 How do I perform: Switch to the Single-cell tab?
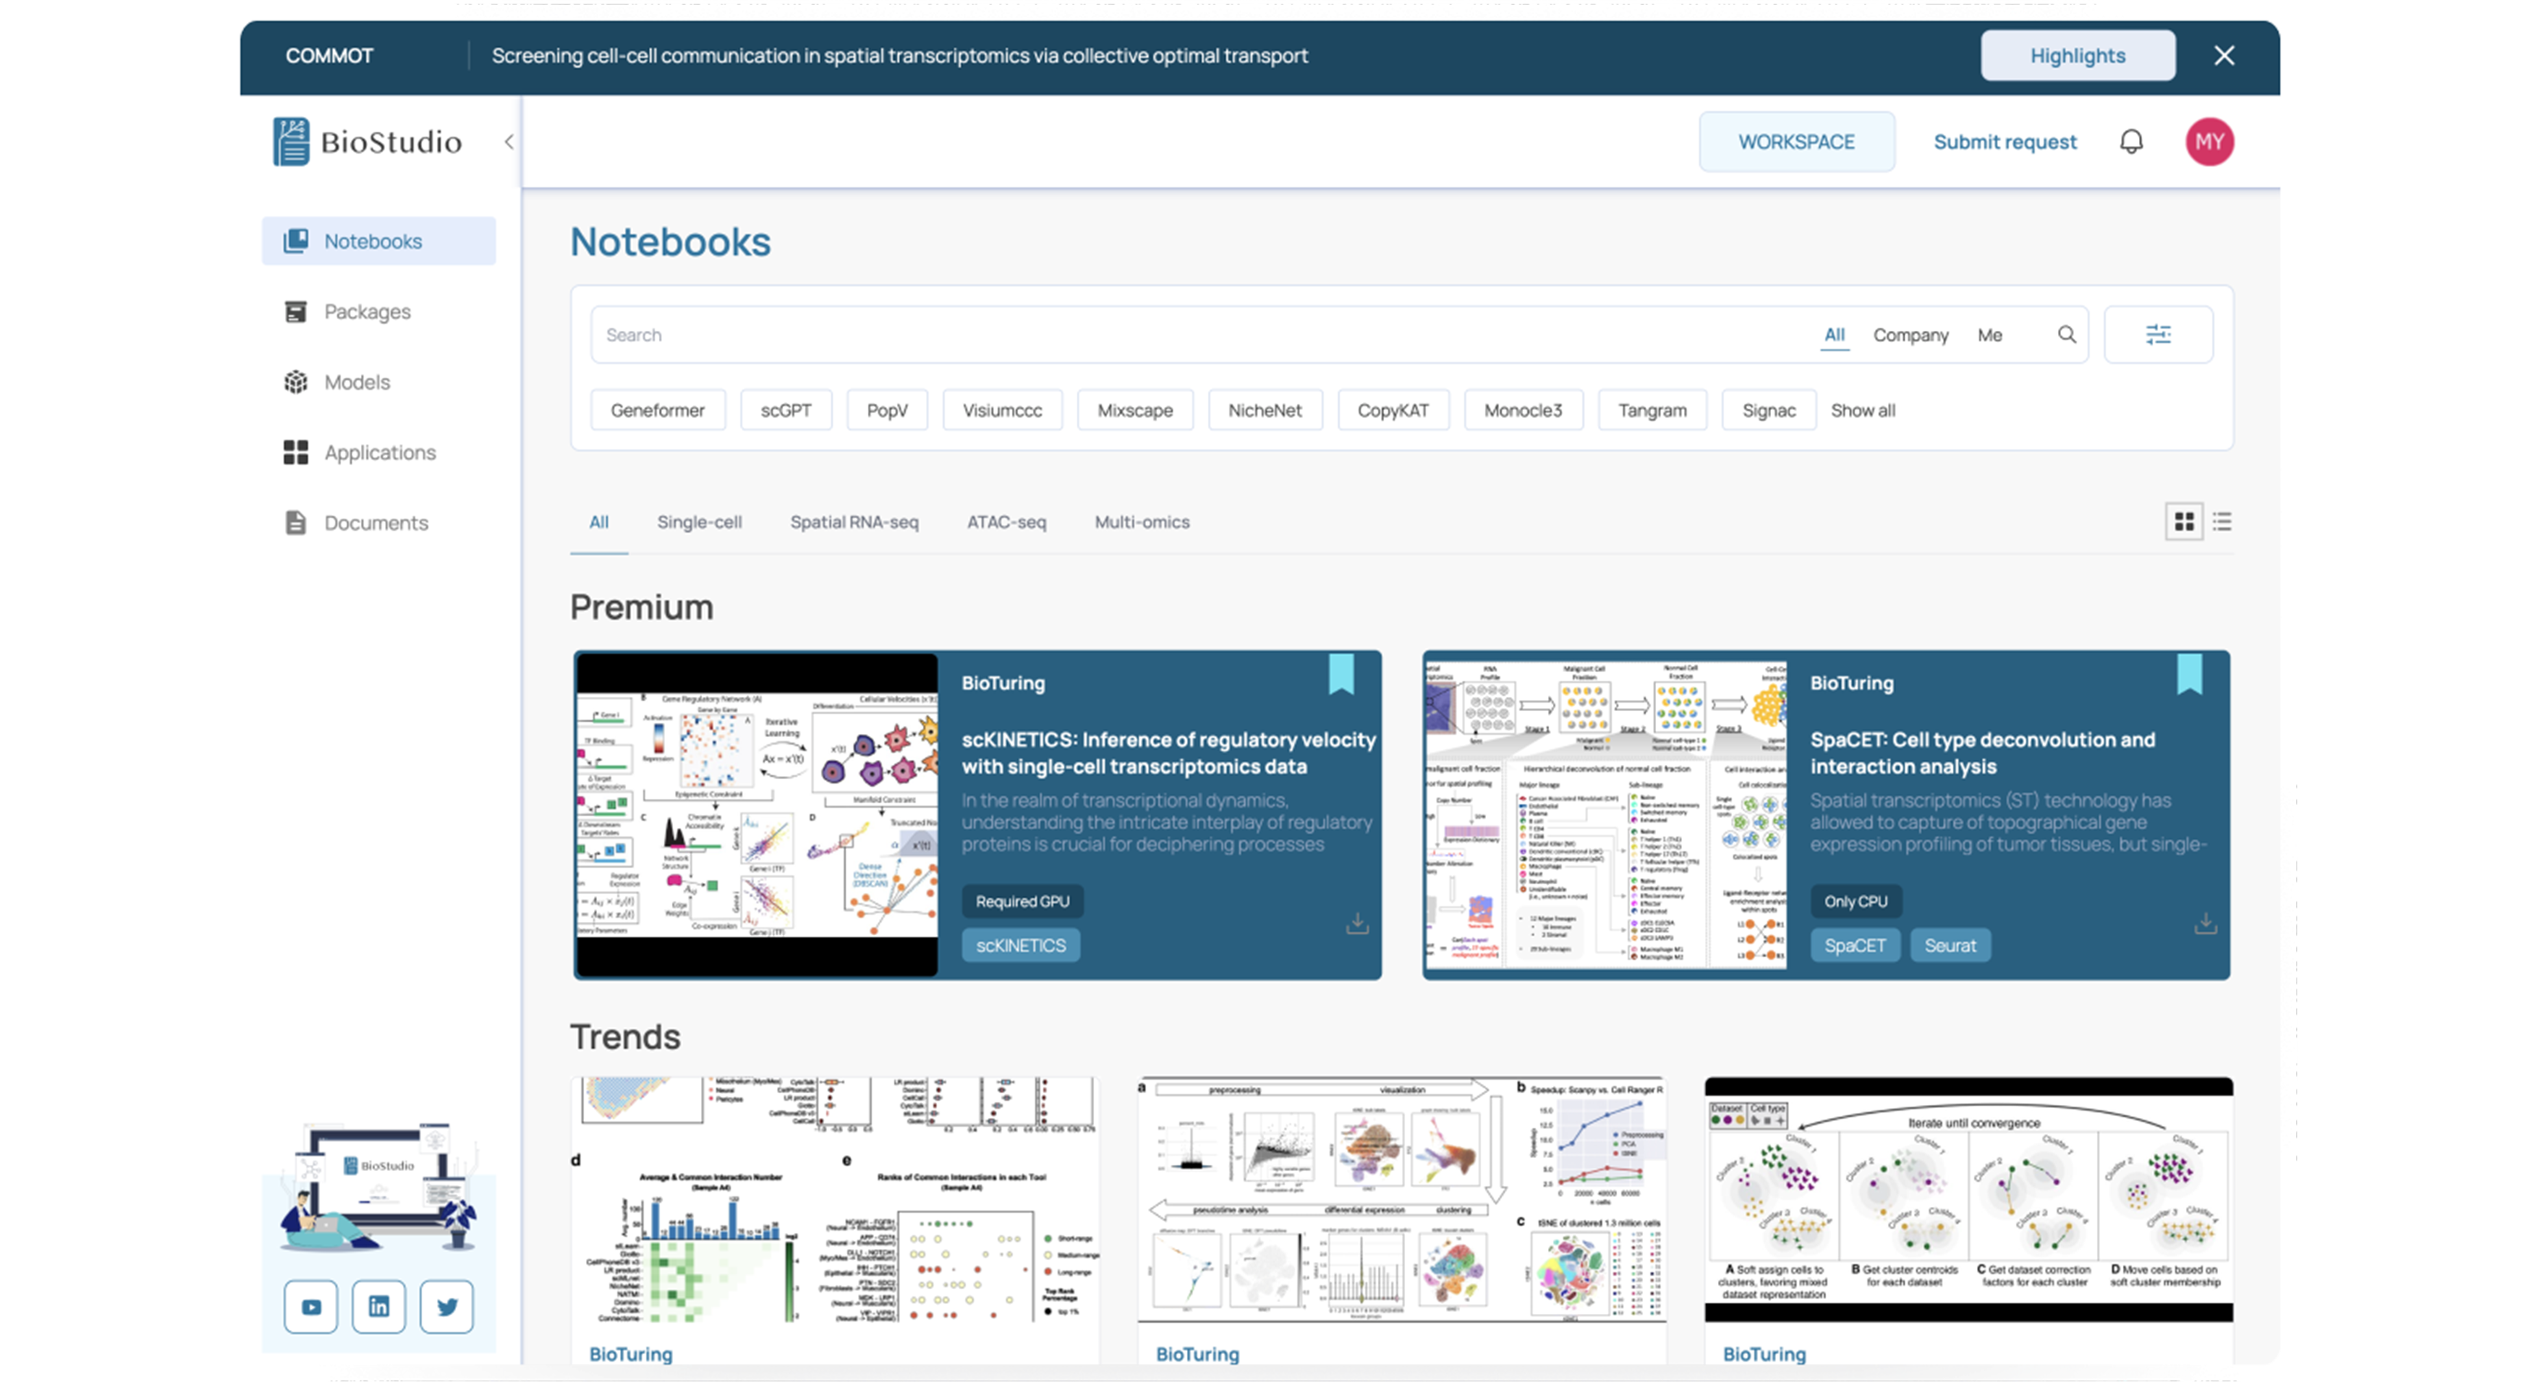[x=698, y=522]
